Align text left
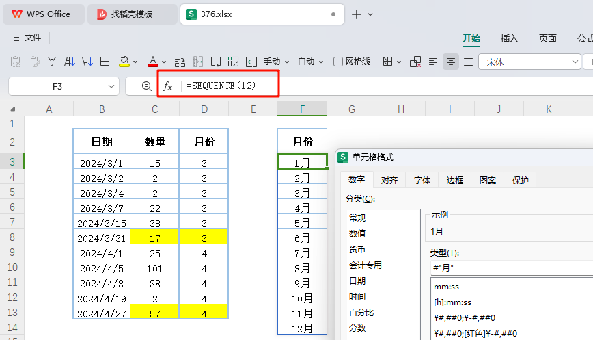Image resolution: width=593 pixels, height=340 pixels. (433, 62)
